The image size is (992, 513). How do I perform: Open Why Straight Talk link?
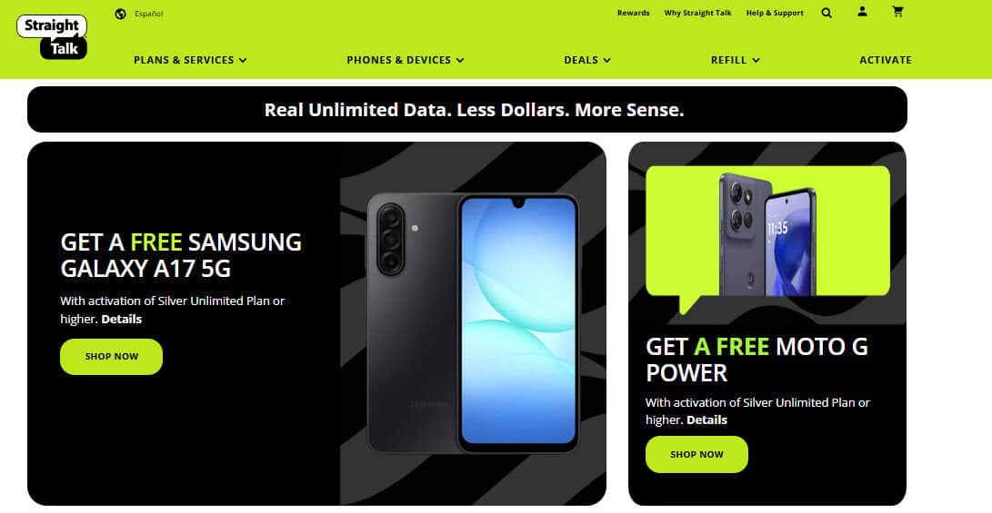pyautogui.click(x=697, y=13)
